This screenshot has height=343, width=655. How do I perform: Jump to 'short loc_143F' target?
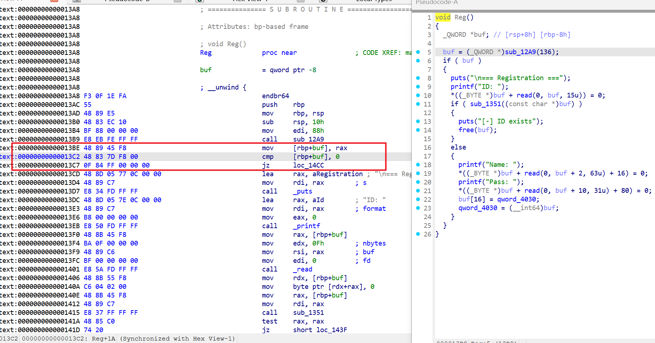pos(320,330)
